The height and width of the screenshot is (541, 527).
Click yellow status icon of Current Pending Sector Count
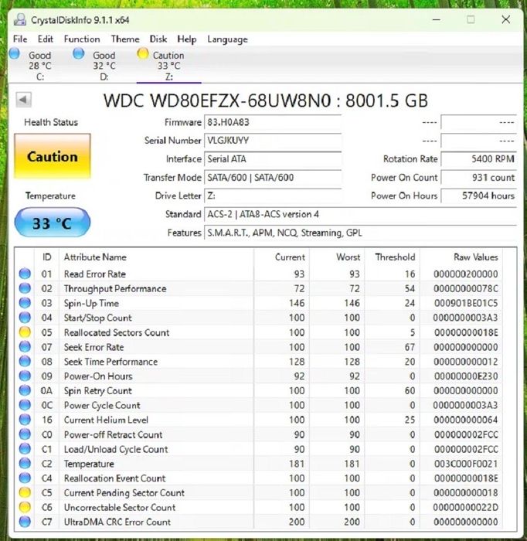point(25,493)
